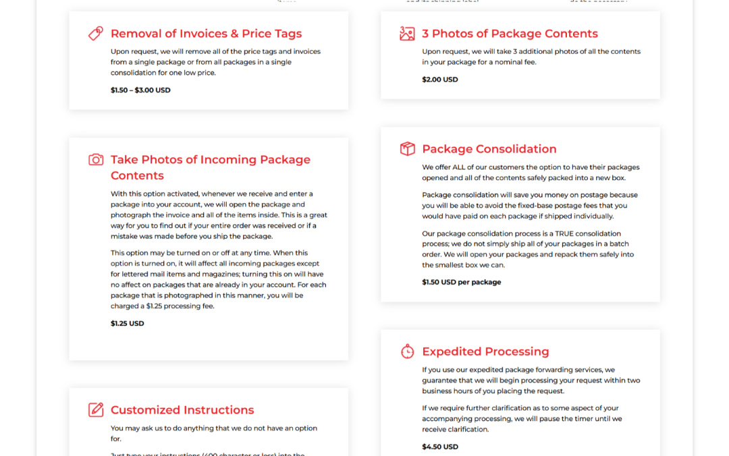The width and height of the screenshot is (729, 456).
Task: Select the Expedited Processing heading
Action: pyautogui.click(x=485, y=351)
